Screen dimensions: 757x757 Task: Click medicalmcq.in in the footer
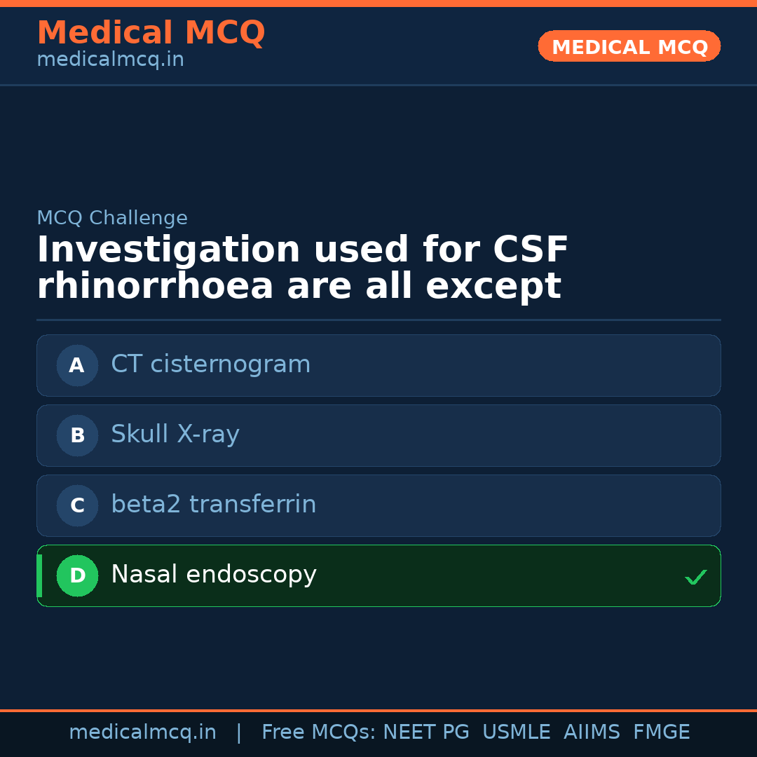point(142,732)
